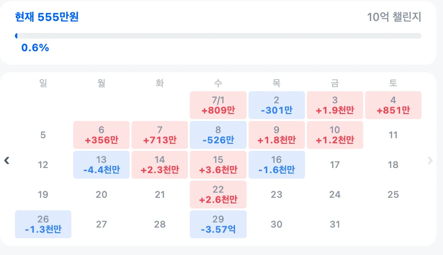Select July 10 with +1.2천만
The height and width of the screenshot is (255, 443).
point(335,135)
